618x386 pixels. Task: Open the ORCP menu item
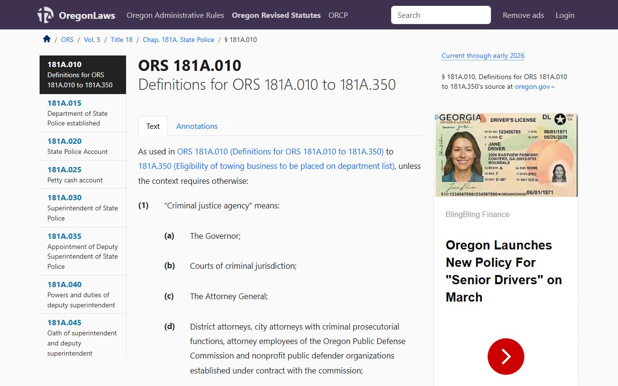(338, 15)
